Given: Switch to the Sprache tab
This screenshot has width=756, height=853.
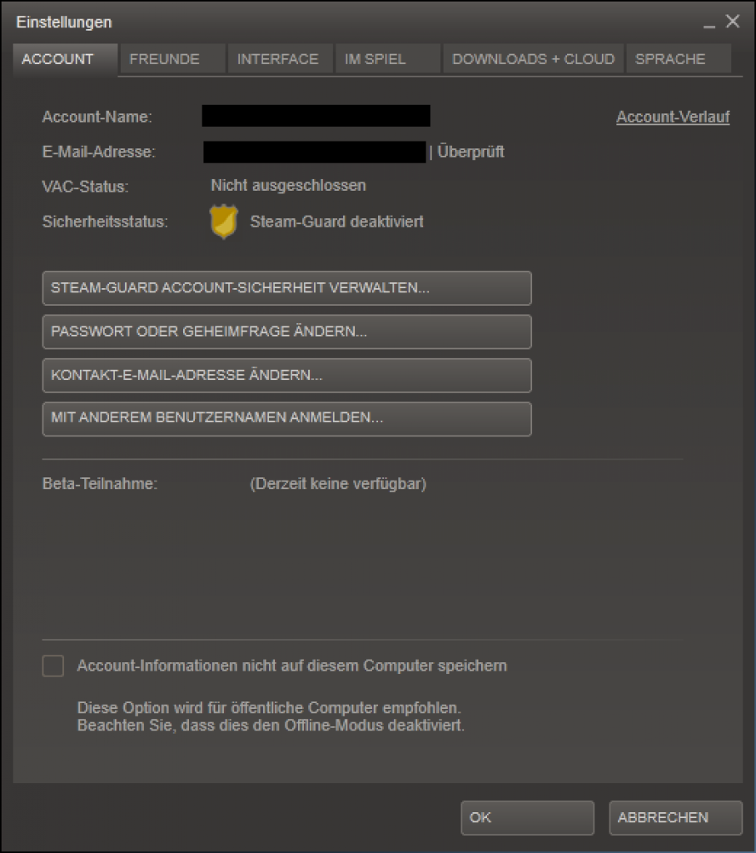Looking at the screenshot, I should coord(679,59).
